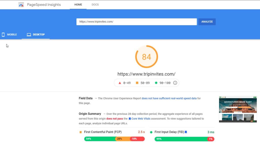
Task: Click the FCP 28% orange bar segment
Action: point(123,139)
